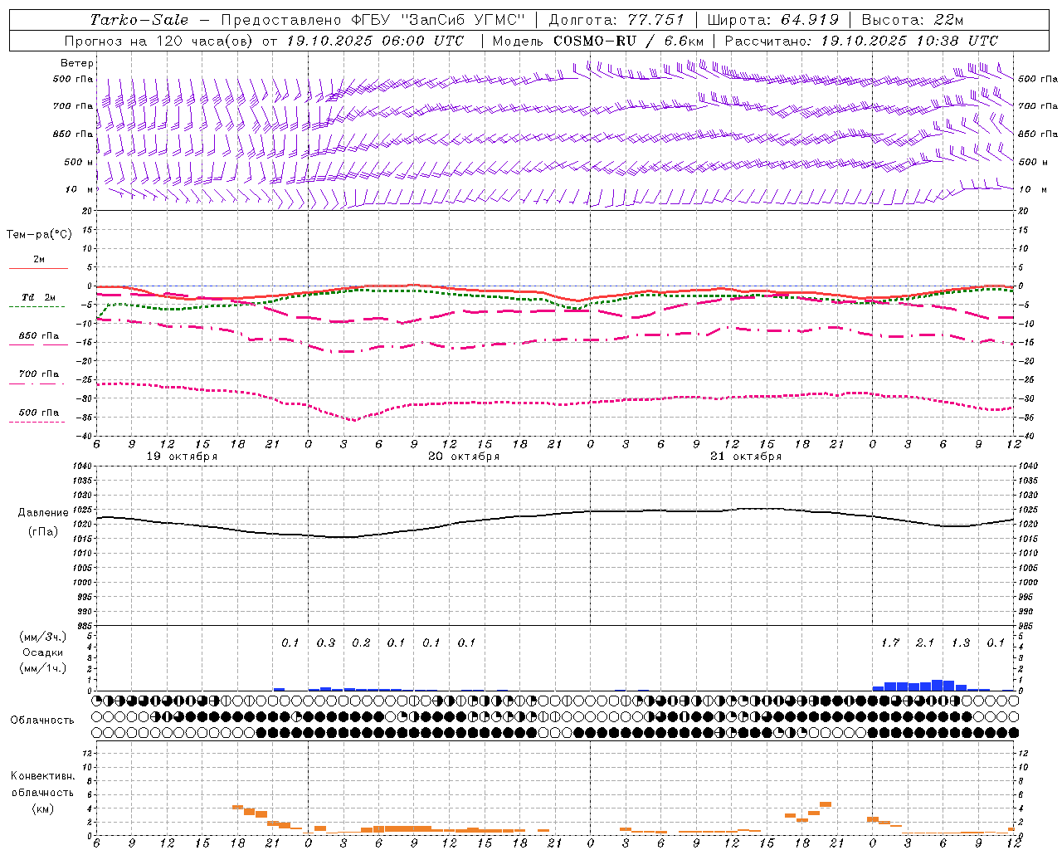
Task: Click the left '500 гПа' wind level label
Action: click(73, 79)
